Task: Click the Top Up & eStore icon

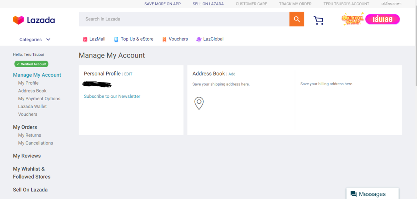Action: (116, 40)
